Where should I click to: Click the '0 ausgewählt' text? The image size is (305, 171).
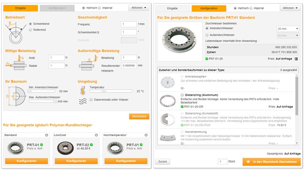289,70
